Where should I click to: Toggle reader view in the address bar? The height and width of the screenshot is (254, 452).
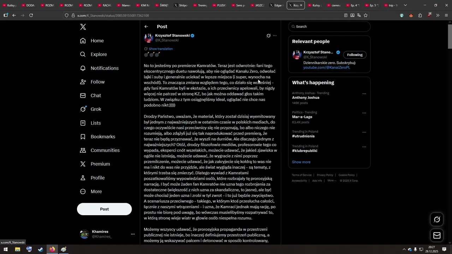pyautogui.click(x=346, y=16)
